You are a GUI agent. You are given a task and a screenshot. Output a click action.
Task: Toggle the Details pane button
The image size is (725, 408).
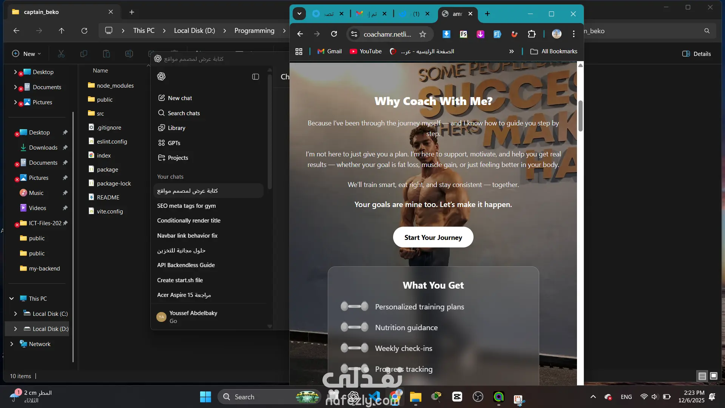tap(697, 54)
